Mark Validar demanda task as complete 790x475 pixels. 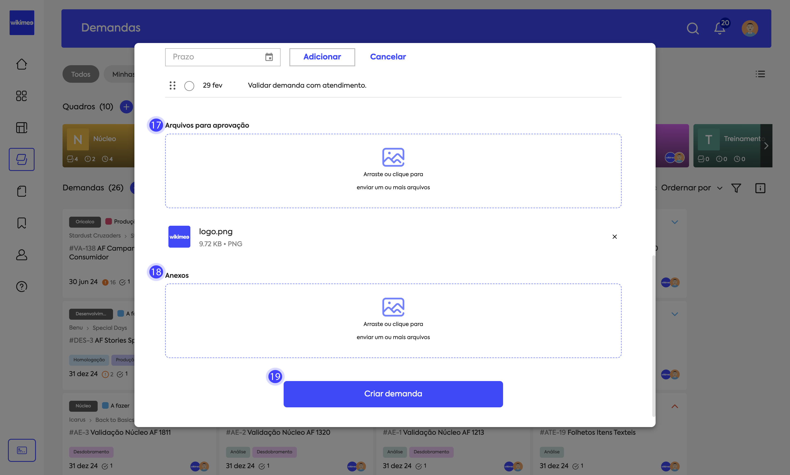(189, 86)
